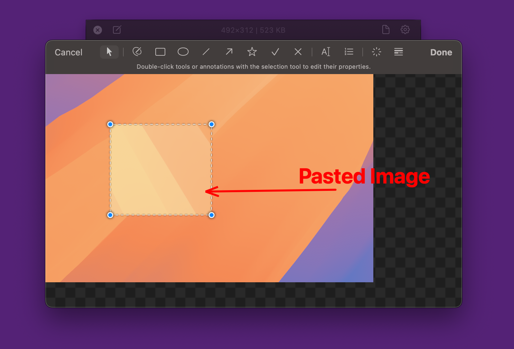The image size is (514, 349).
Task: Click the document file icon in background window
Action: (x=386, y=29)
